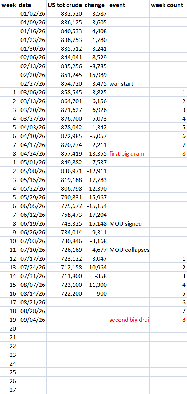Image resolution: width=187 pixels, height=394 pixels.
Task: Select the change value 15,989
Action: click(x=96, y=75)
